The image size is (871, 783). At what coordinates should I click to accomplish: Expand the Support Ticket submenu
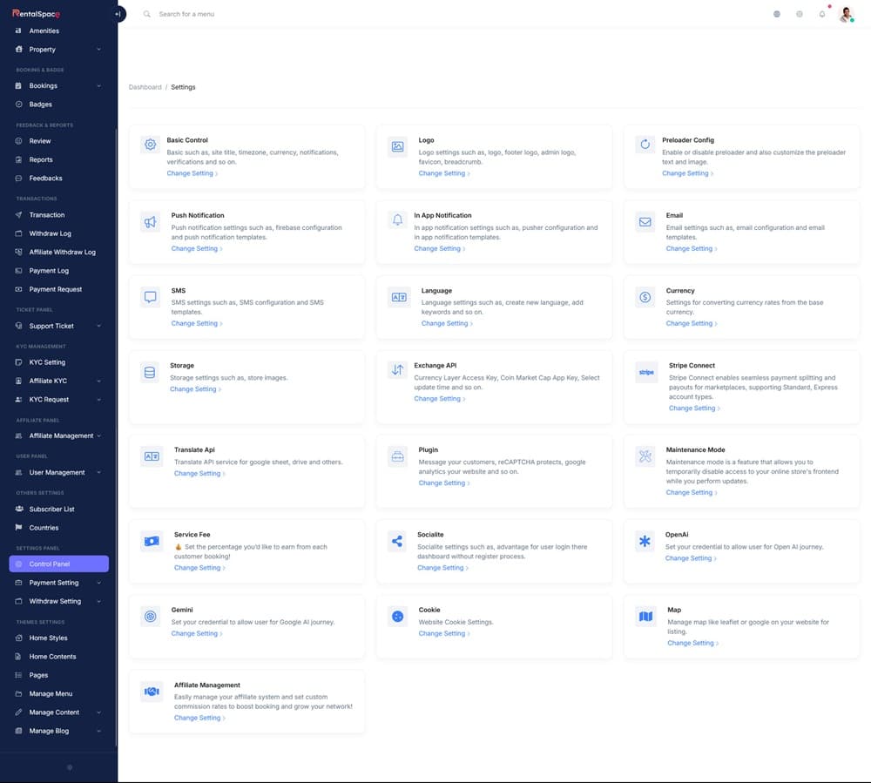click(98, 326)
